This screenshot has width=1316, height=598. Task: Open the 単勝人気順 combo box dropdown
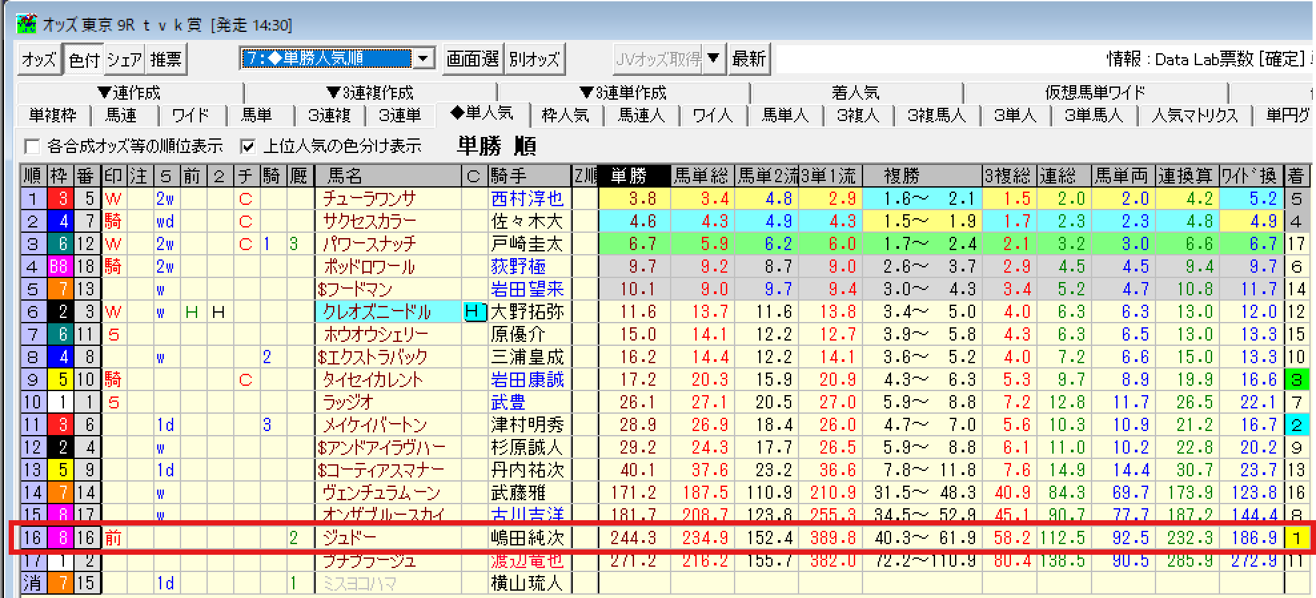pos(423,59)
